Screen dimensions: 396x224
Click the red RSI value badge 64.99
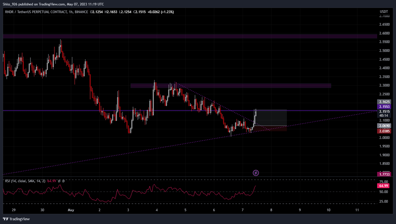pos(384,186)
